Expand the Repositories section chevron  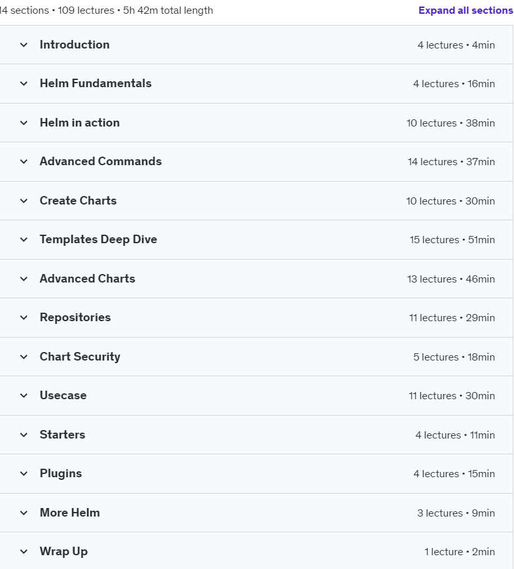[x=24, y=317]
